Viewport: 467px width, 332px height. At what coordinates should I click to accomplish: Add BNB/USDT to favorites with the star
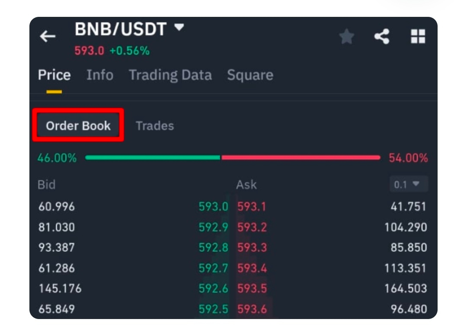347,37
